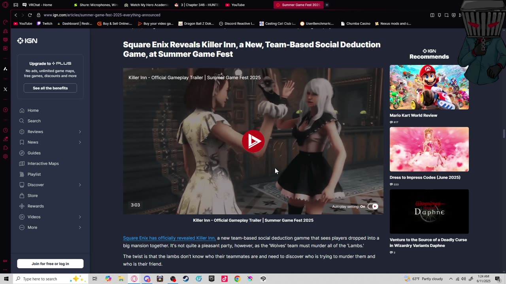Open Task View on taskbar
This screenshot has height=284, width=506.
click(95, 279)
